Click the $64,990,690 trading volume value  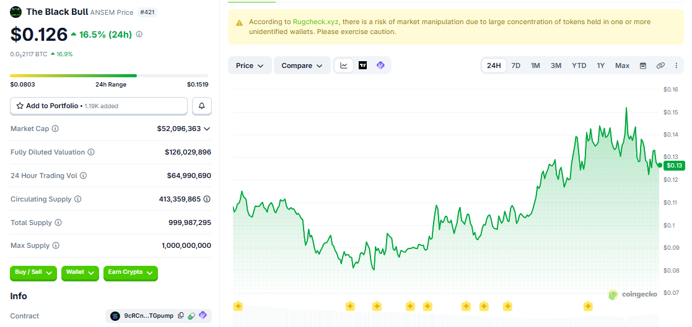tap(189, 176)
